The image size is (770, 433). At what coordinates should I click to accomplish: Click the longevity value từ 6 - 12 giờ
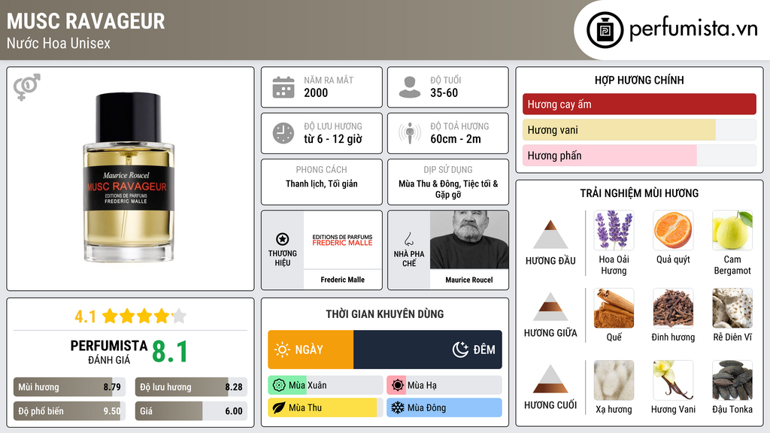[x=333, y=139]
